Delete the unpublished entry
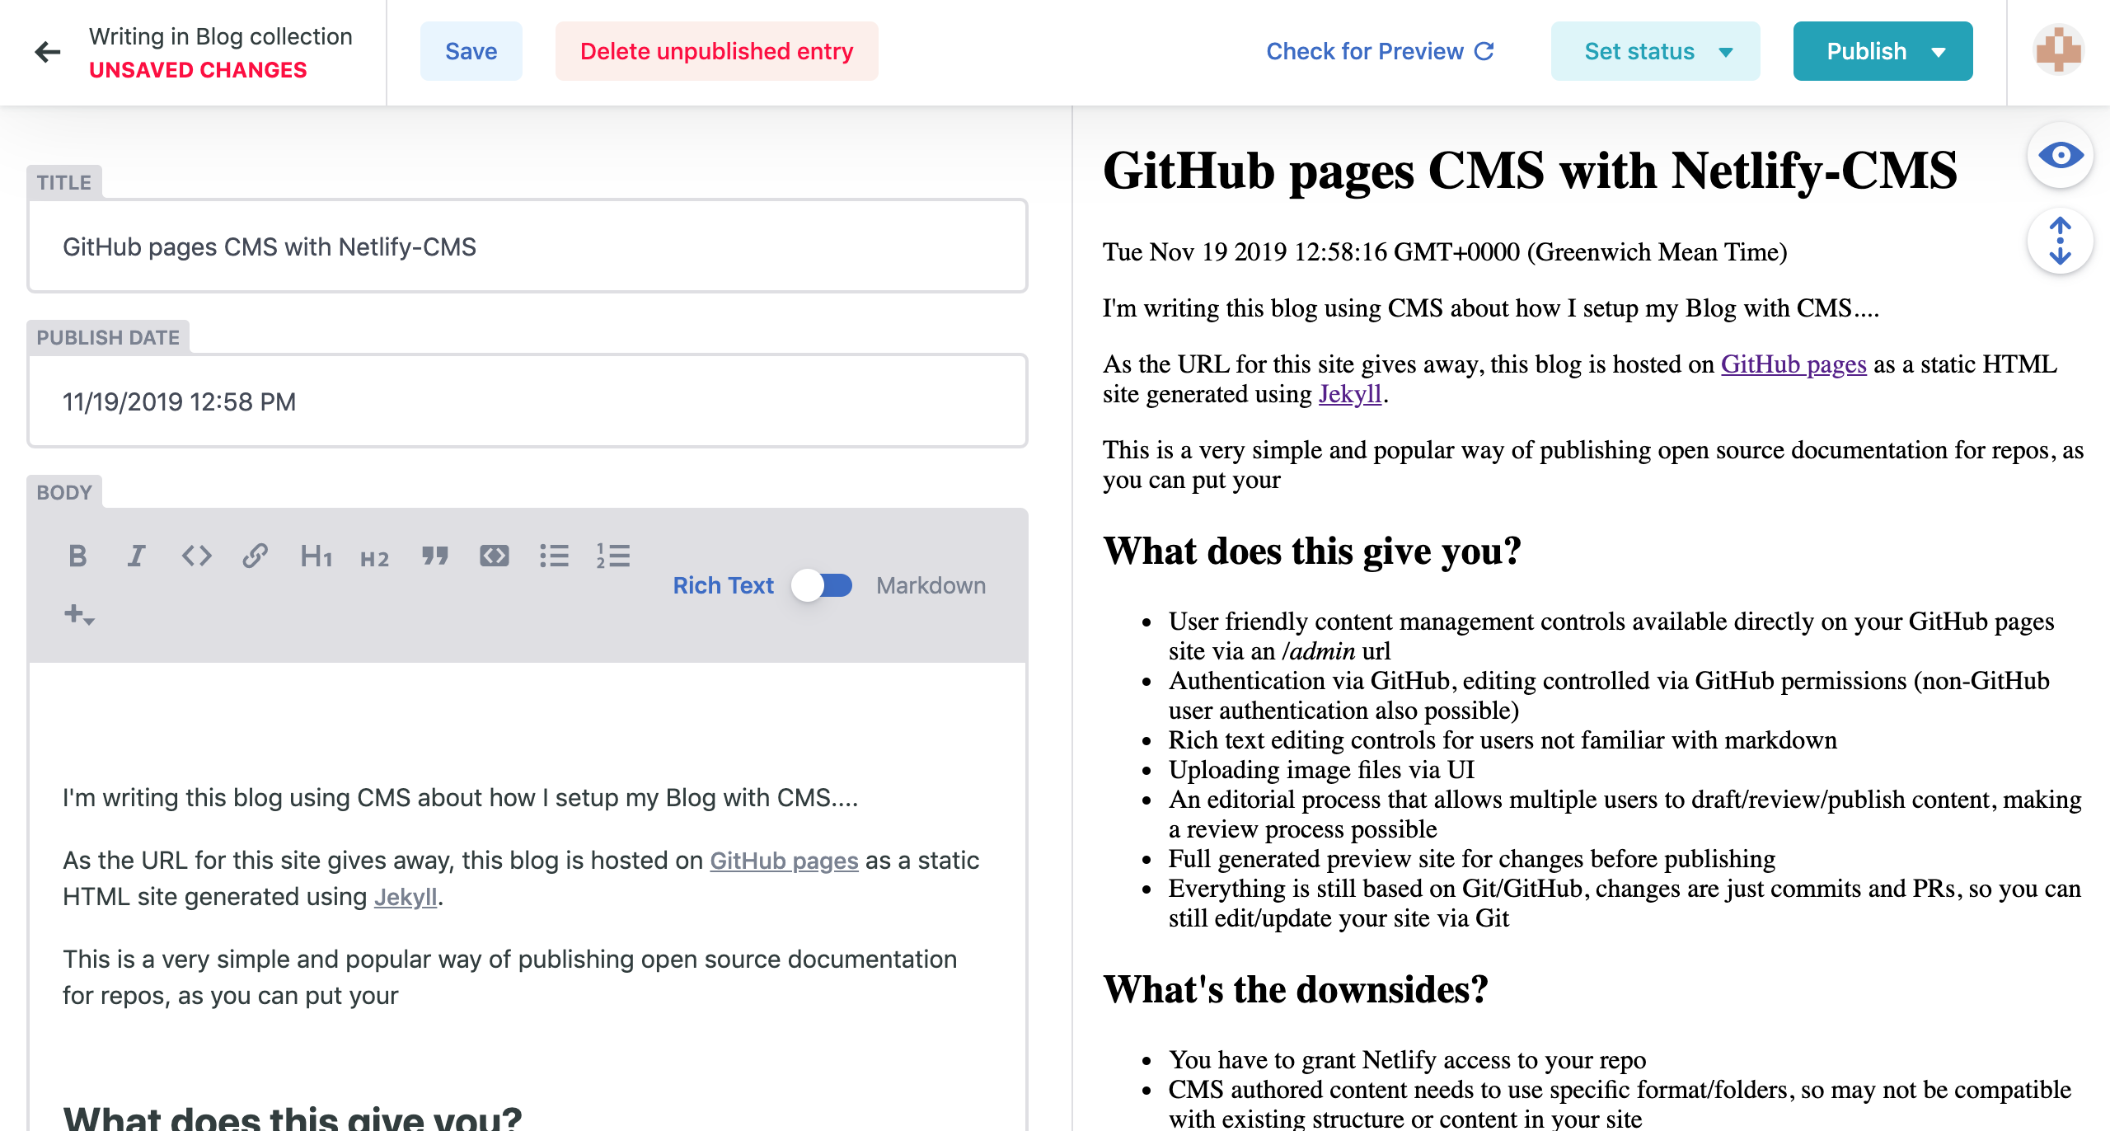The width and height of the screenshot is (2110, 1131). pos(716,51)
